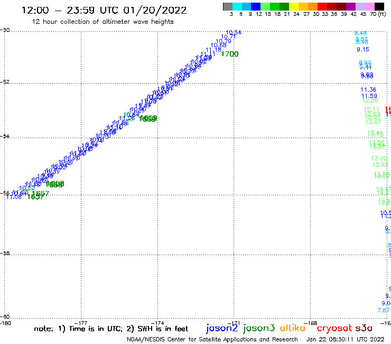391x344 pixels.
Task: Click the 'NOAA/NESDIS Center for Satellite Applications and Research' credit
Action: tap(212, 339)
